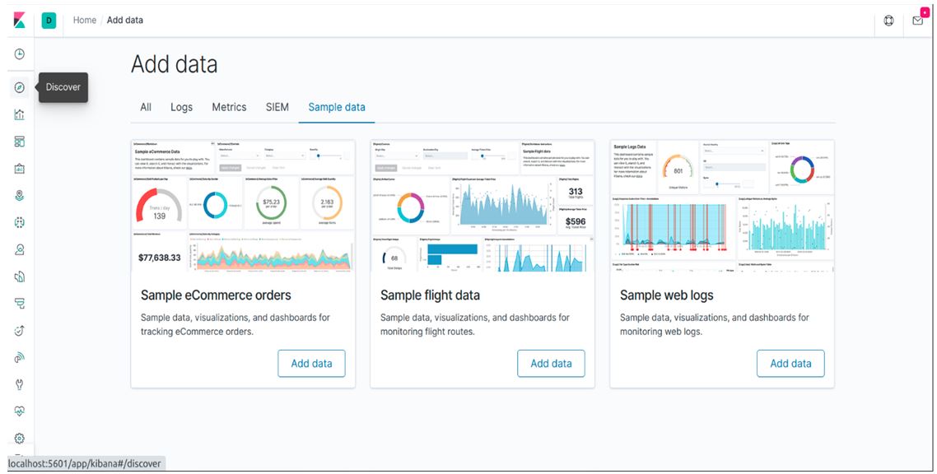Click the Kibana logo icon
Viewport: 937px width, 474px height.
[x=20, y=21]
